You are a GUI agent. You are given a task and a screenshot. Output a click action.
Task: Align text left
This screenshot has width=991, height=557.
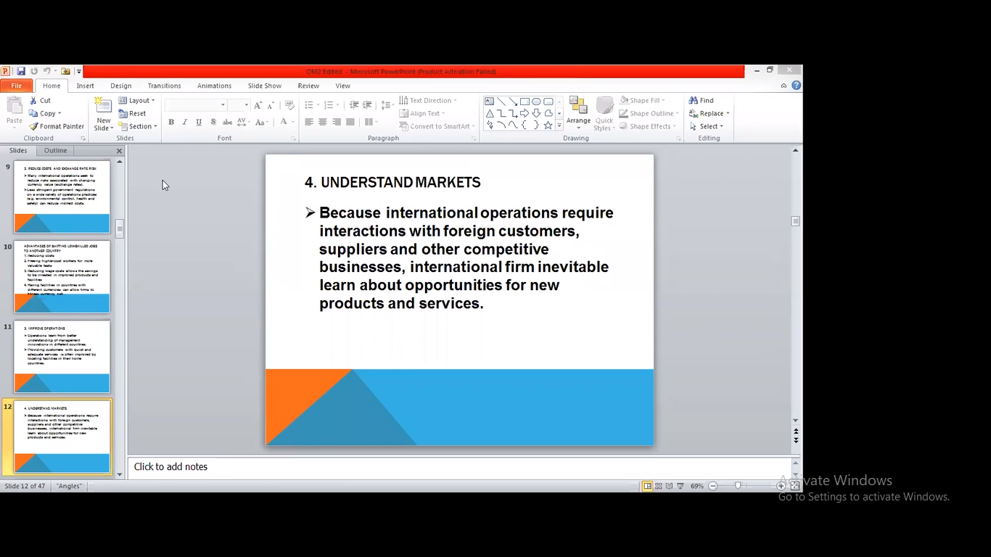[309, 122]
